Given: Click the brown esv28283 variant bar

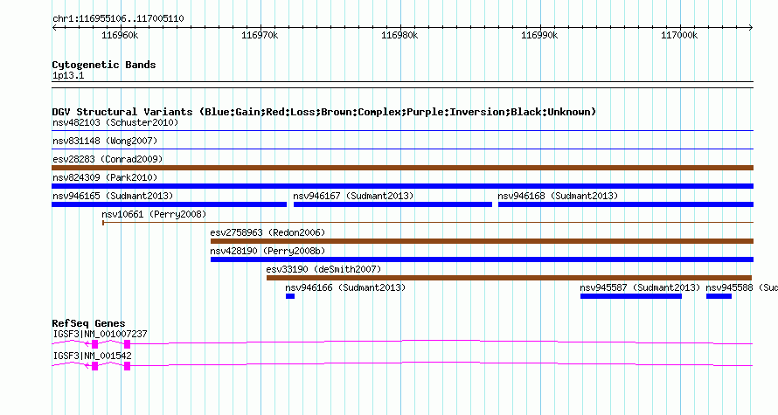Looking at the screenshot, I should pos(402,168).
